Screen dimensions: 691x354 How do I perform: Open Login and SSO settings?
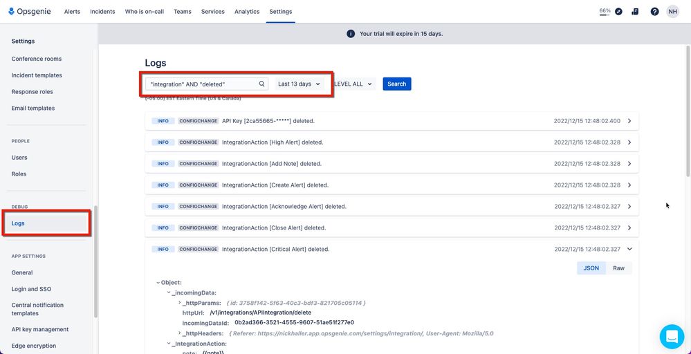click(31, 289)
